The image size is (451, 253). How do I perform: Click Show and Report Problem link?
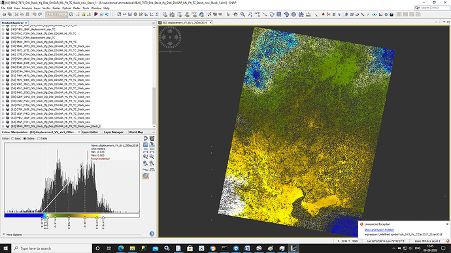(x=379, y=230)
